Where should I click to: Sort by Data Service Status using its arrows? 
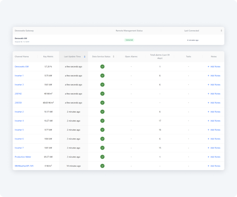[113, 57]
